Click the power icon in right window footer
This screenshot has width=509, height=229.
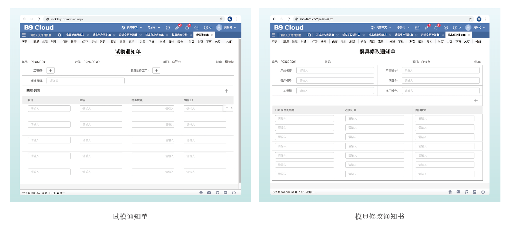[483, 192]
